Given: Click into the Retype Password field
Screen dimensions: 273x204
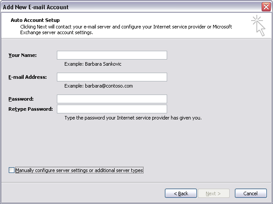Looking at the screenshot, I should (112, 109).
